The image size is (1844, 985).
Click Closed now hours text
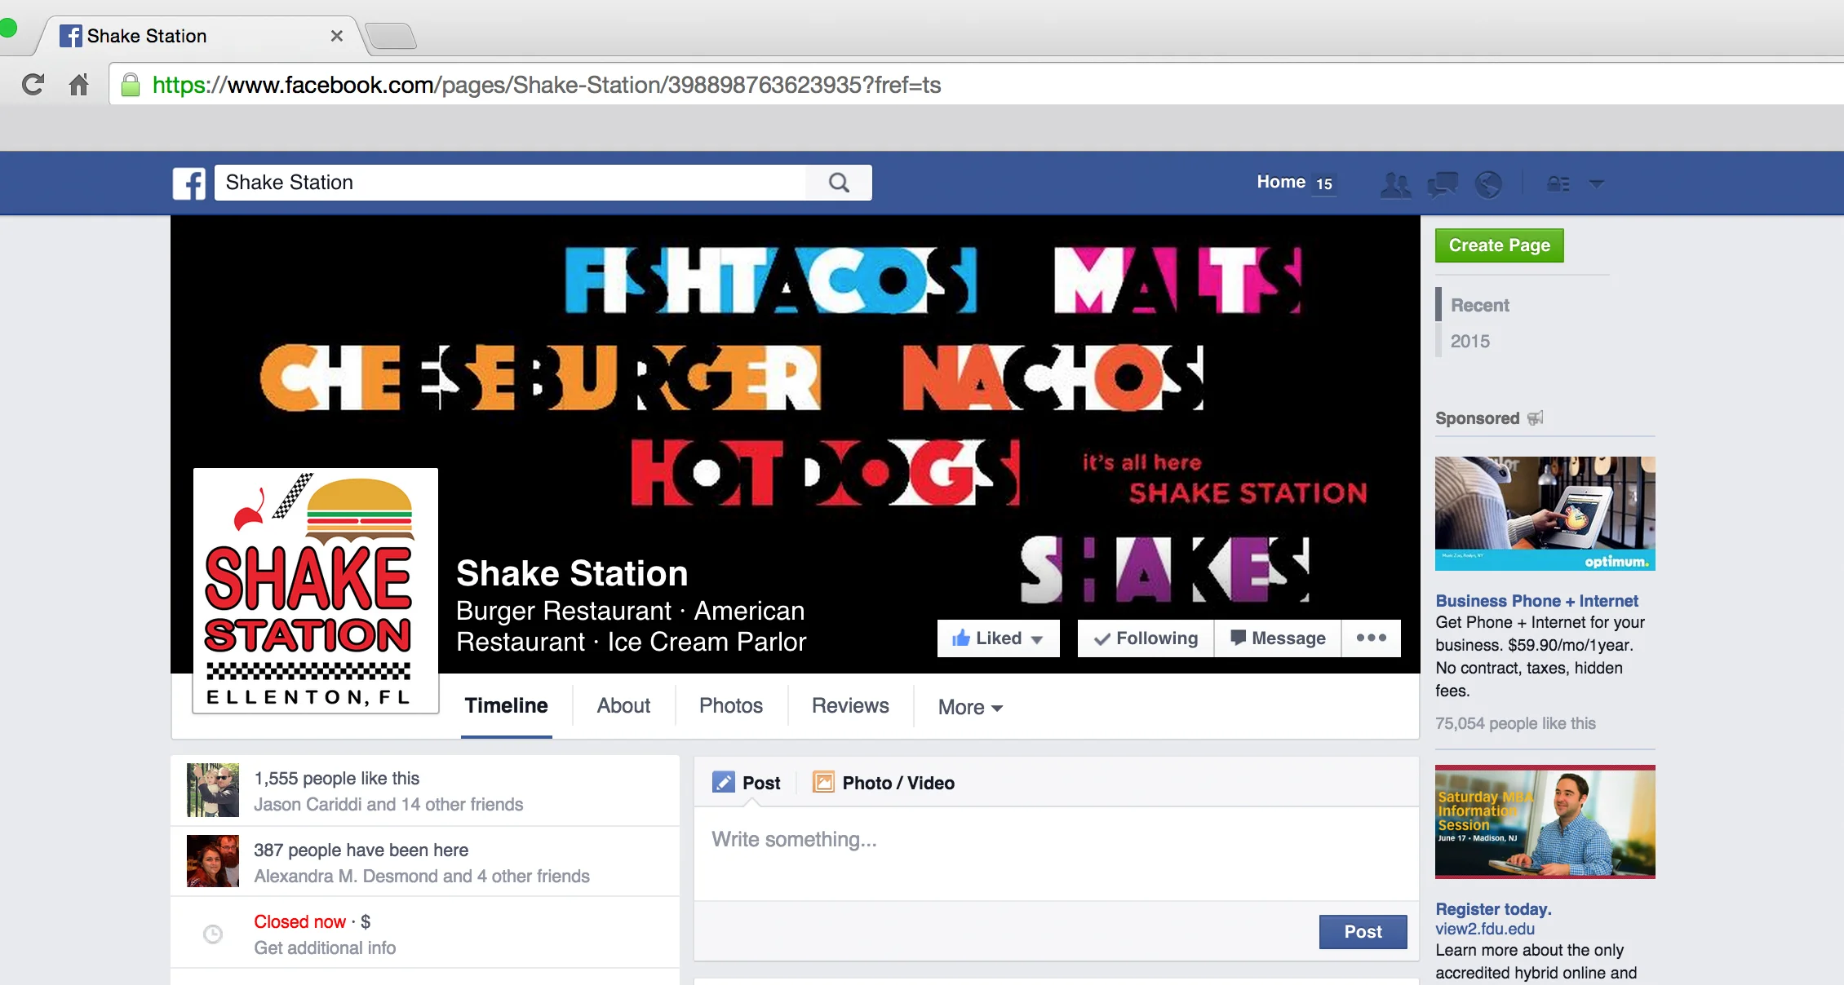(x=300, y=922)
